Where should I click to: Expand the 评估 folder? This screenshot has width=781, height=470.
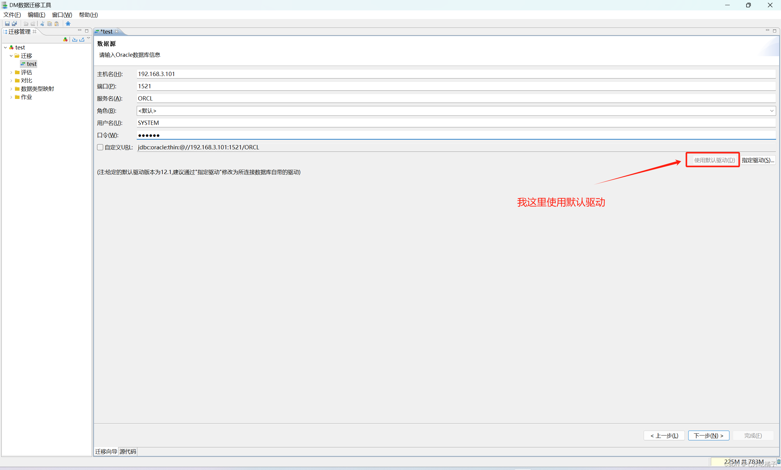pos(11,72)
